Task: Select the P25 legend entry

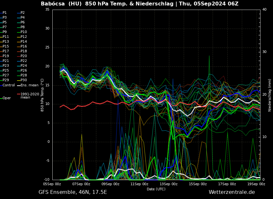Action: 5,71
